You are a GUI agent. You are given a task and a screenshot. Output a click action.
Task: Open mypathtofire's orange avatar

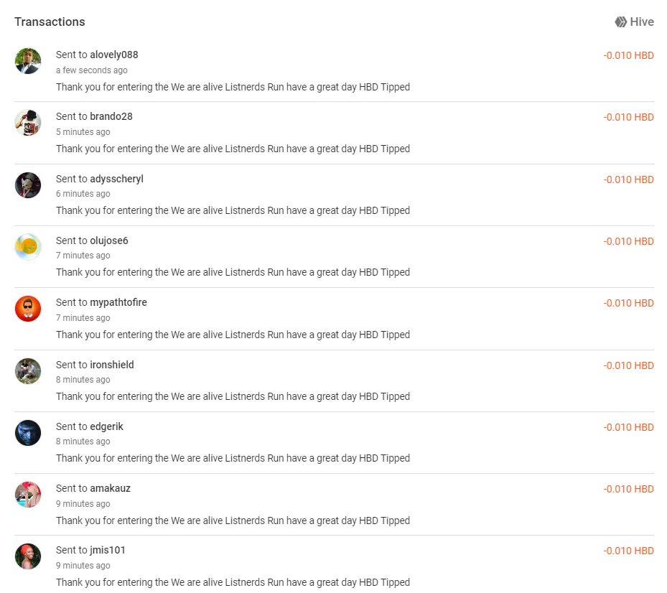tap(28, 309)
